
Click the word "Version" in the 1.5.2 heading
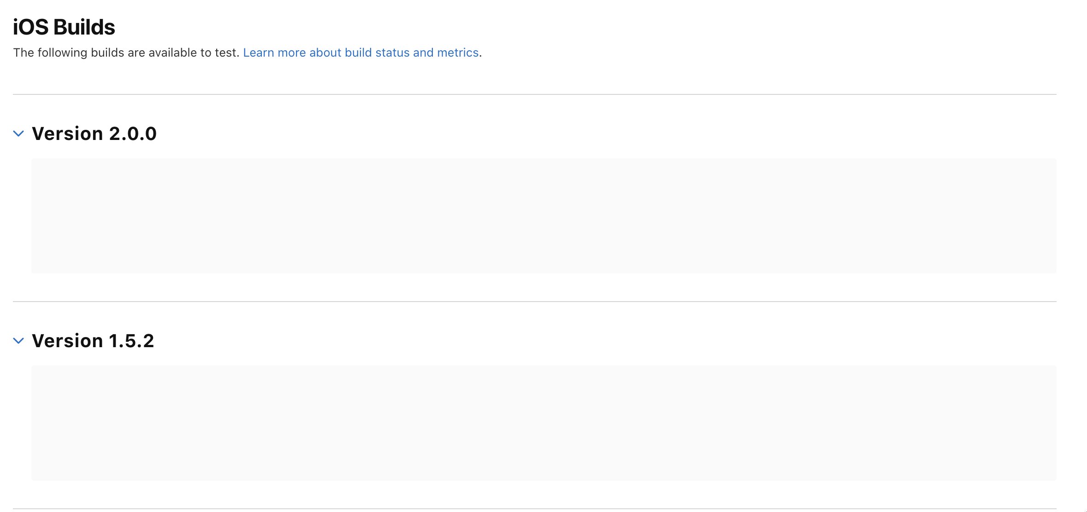67,341
